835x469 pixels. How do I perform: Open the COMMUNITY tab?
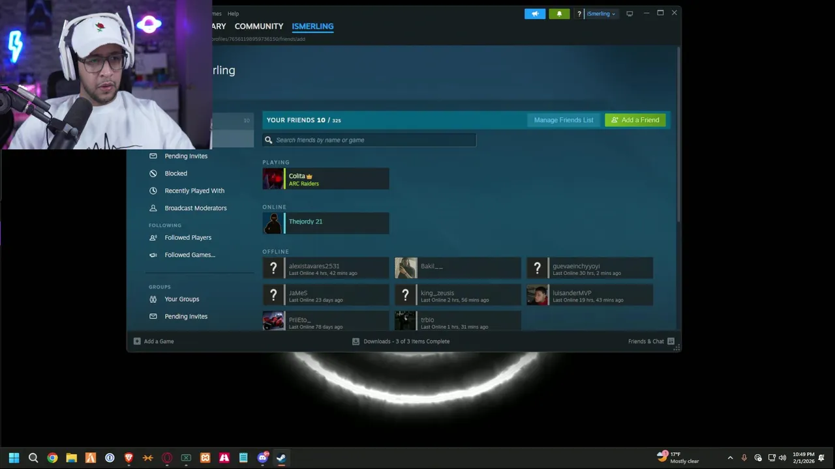pyautogui.click(x=259, y=26)
